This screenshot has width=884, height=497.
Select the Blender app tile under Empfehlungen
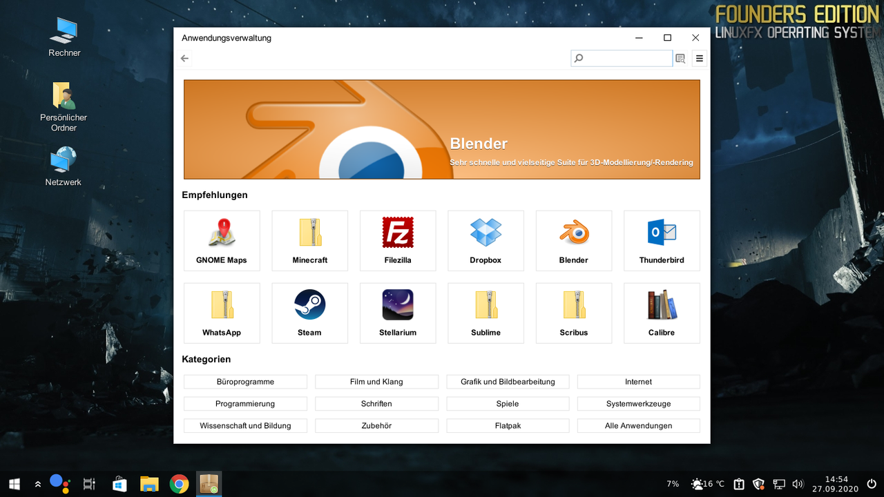pyautogui.click(x=574, y=241)
